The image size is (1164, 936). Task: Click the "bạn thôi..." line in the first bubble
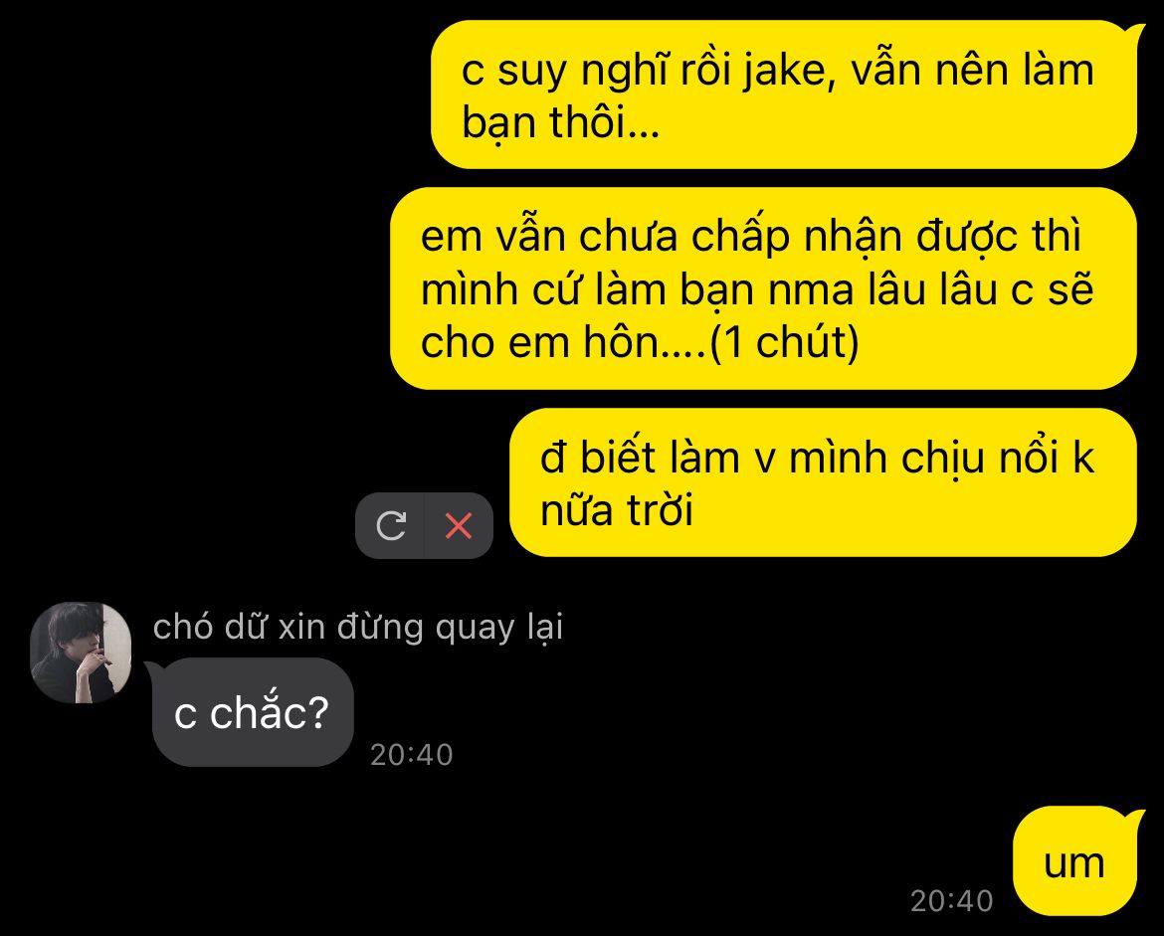pyautogui.click(x=560, y=122)
